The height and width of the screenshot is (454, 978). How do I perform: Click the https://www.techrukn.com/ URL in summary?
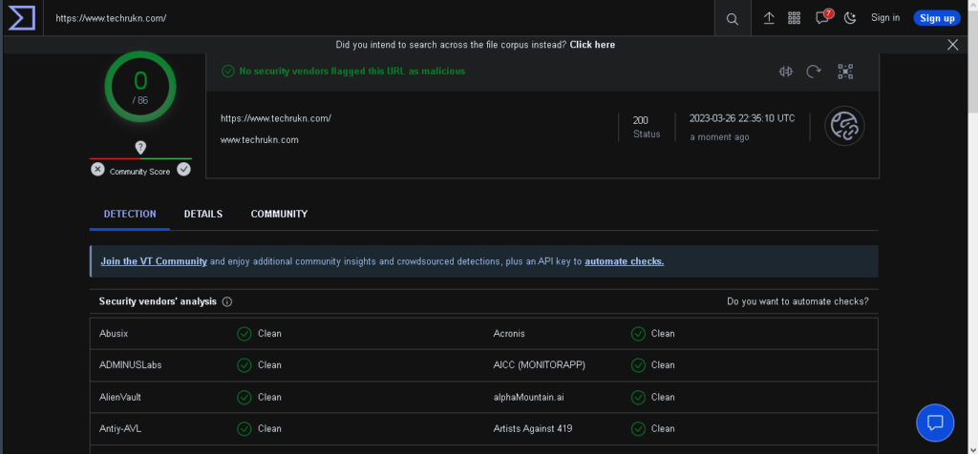click(x=276, y=118)
